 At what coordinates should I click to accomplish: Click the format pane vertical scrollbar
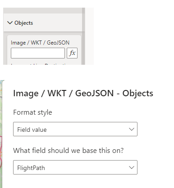tap(83, 36)
